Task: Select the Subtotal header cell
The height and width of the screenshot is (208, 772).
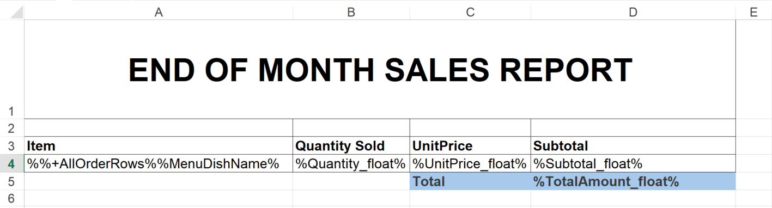Action: 633,145
